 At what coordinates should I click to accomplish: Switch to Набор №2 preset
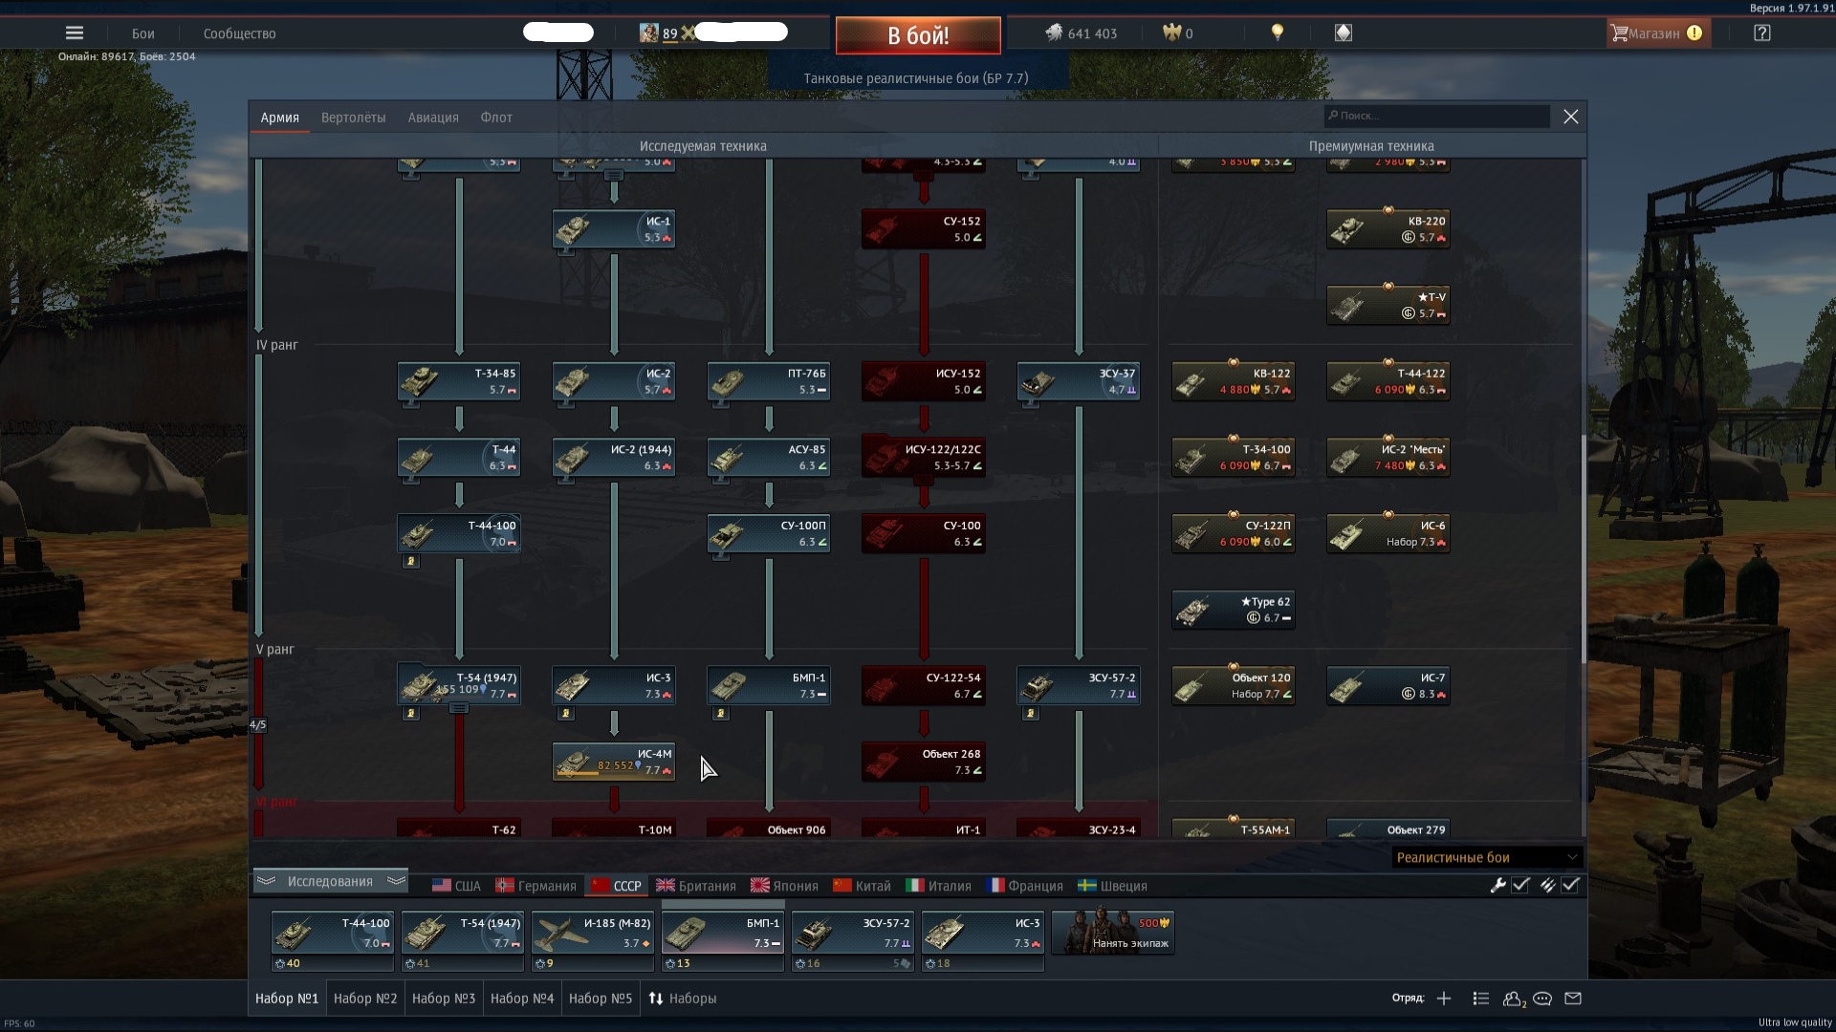[x=365, y=999]
